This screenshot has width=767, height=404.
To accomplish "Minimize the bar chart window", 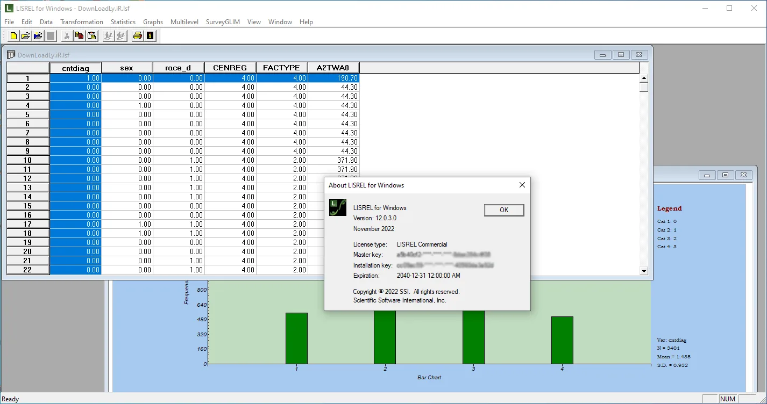I will pos(707,175).
